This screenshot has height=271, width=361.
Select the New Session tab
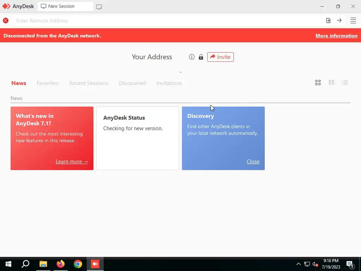click(x=65, y=6)
